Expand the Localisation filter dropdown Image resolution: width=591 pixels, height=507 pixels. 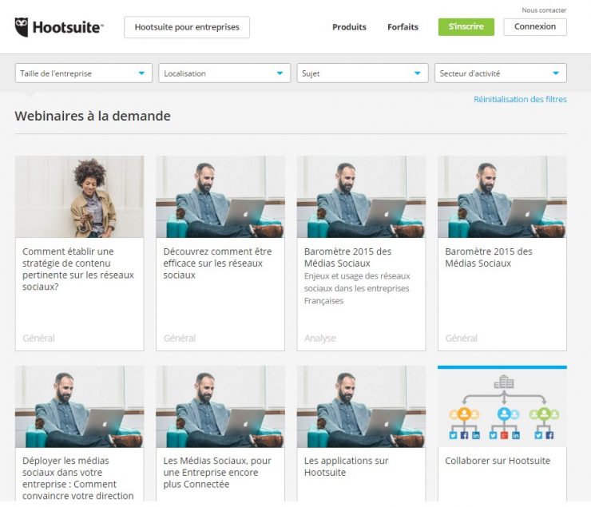(224, 73)
